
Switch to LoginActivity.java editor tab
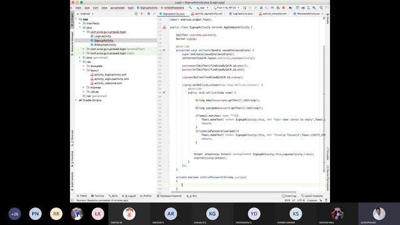(242, 14)
